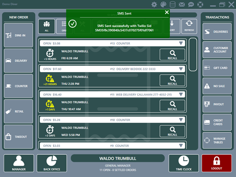Screen dimensions: 236x177
Task: Expand order #13 Counter details
Action: 181,44
